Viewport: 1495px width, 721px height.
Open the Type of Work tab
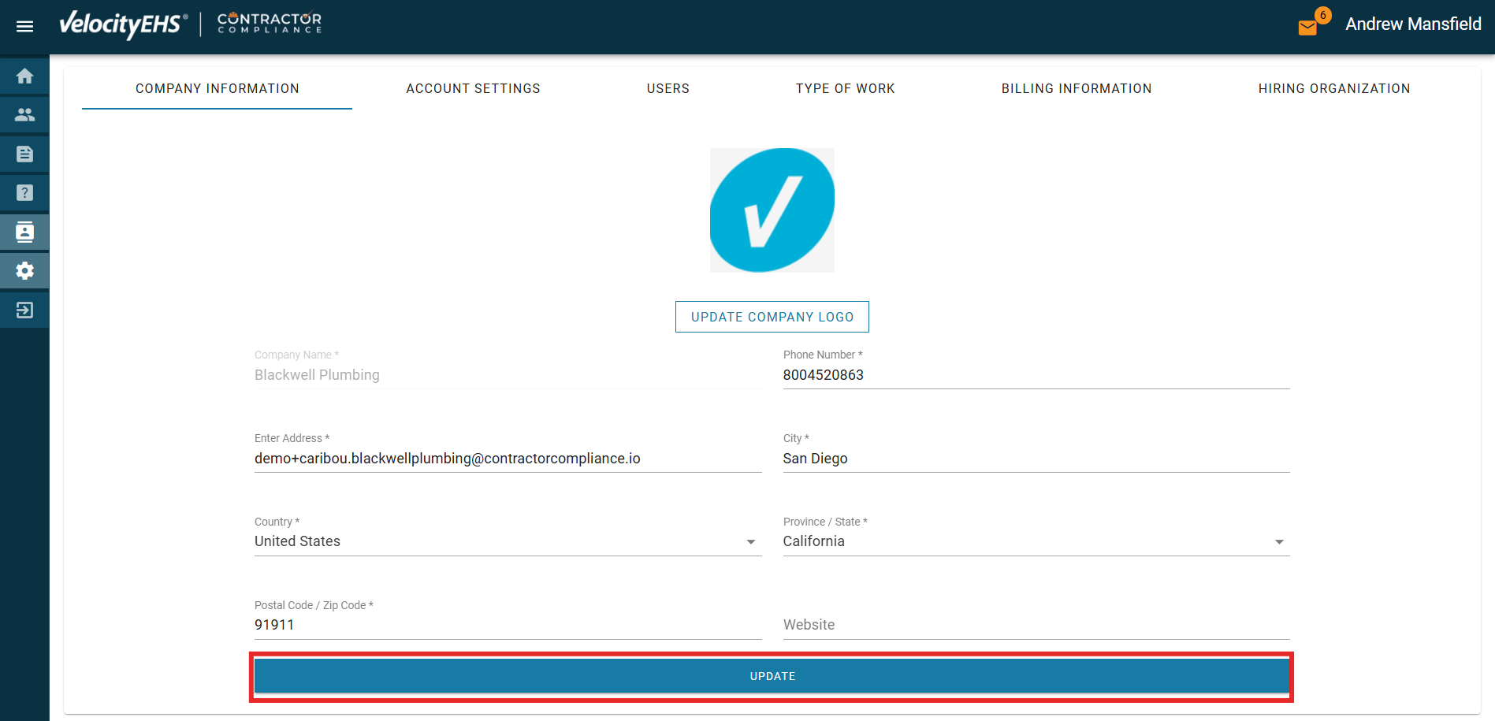click(x=845, y=88)
